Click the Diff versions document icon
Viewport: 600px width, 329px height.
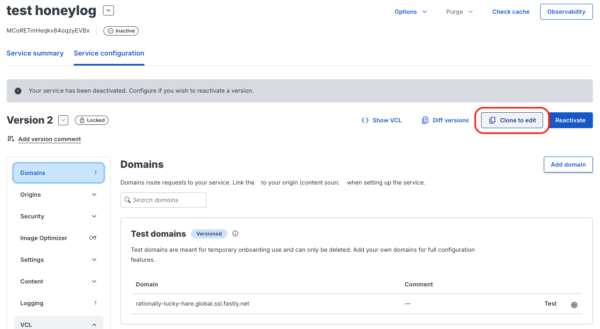(425, 120)
